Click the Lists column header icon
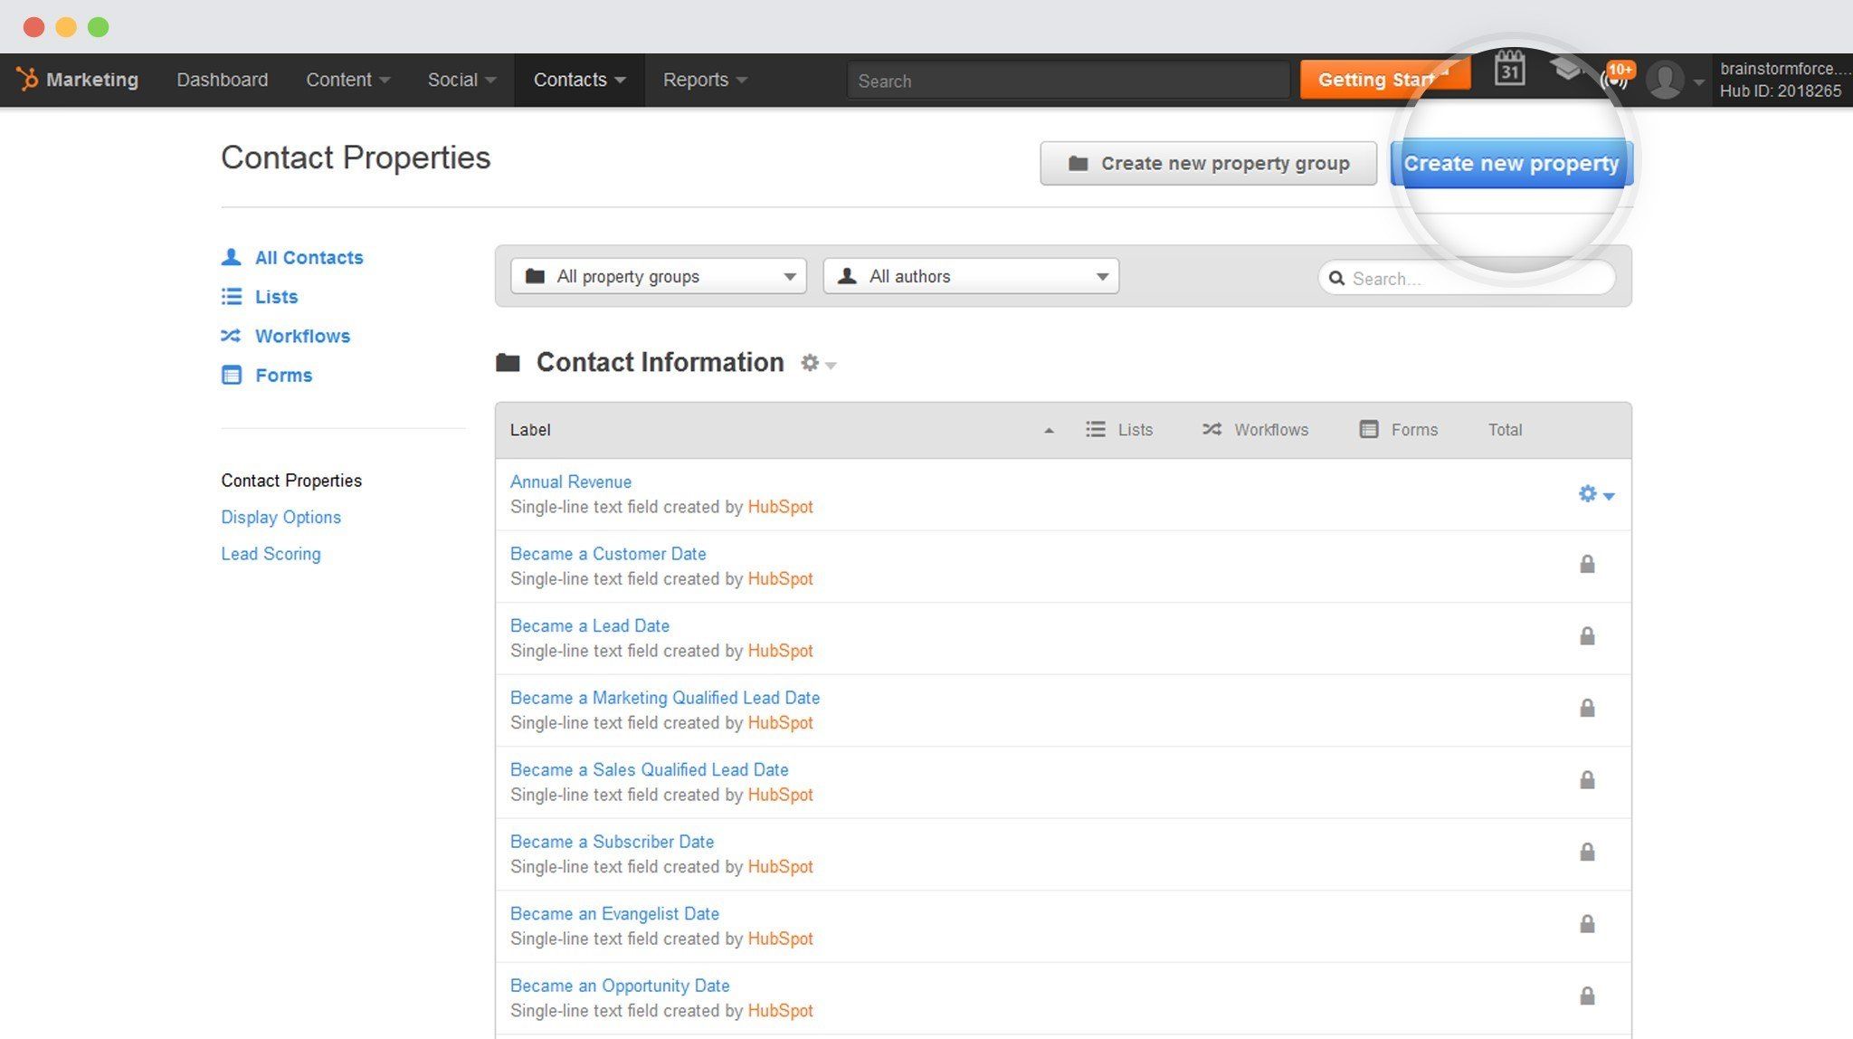Image resolution: width=1853 pixels, height=1039 pixels. click(1095, 429)
